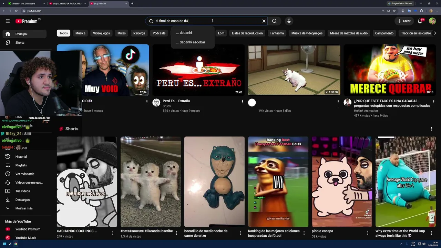Open YouTube Premium sidebar link

(24, 229)
